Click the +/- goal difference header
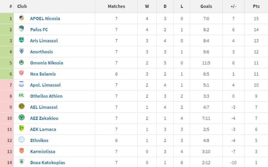The height and width of the screenshot is (167, 268). point(233,6)
